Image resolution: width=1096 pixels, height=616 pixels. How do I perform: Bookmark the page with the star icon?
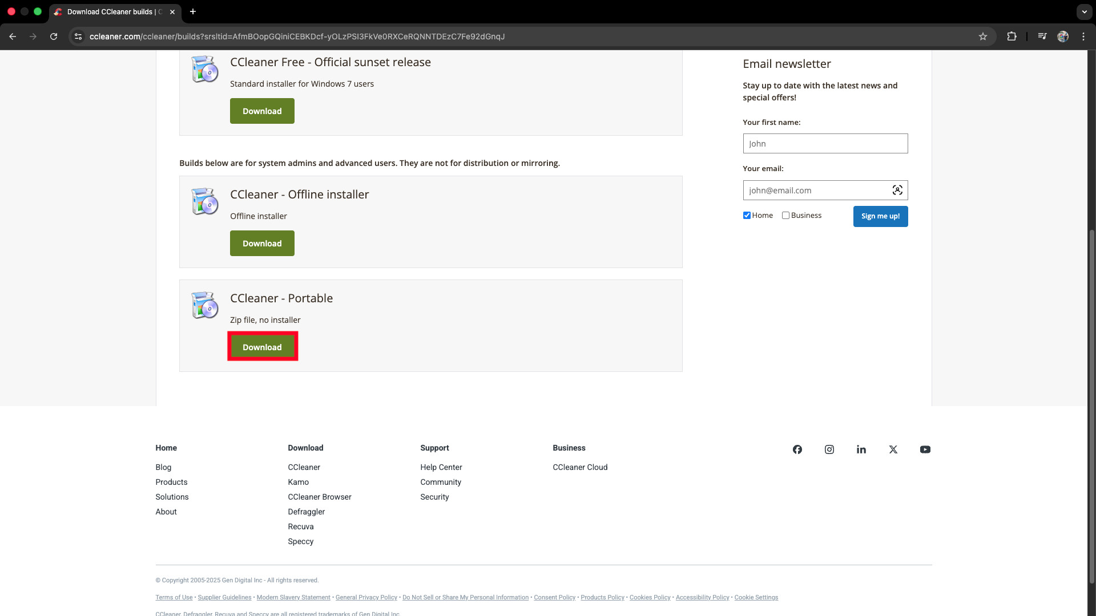pos(983,36)
